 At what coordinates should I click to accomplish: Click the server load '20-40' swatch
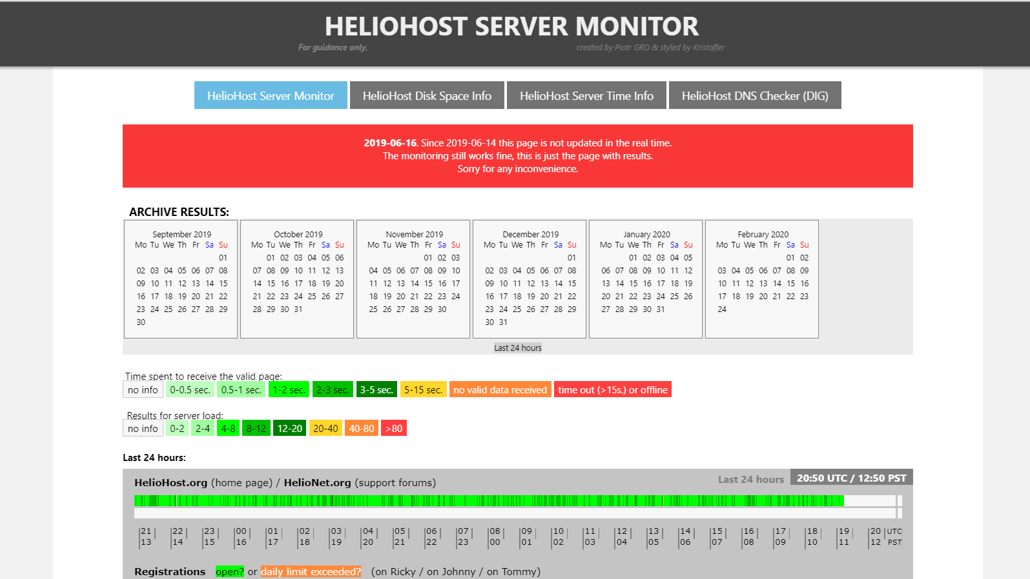pos(325,428)
